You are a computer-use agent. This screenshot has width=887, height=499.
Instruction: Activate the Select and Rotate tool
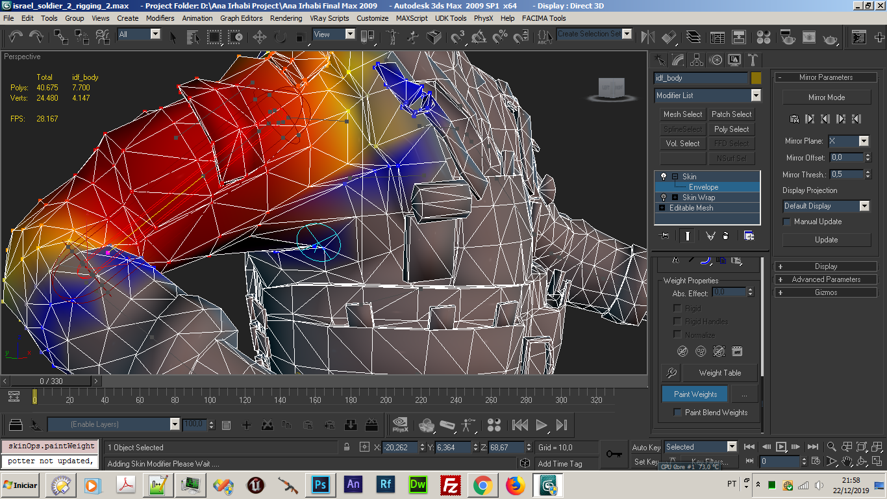coord(280,37)
